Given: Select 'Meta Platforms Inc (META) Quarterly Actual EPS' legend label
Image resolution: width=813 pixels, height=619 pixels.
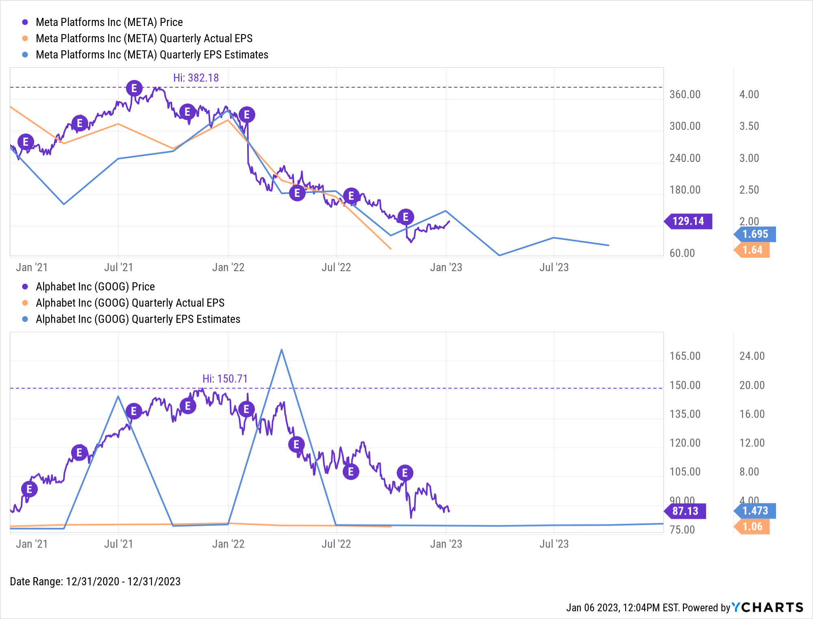Looking at the screenshot, I should point(144,38).
